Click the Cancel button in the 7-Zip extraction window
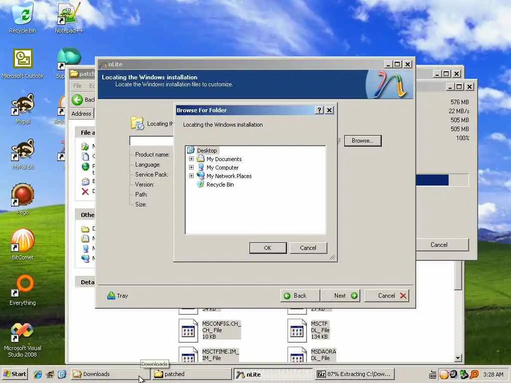The height and width of the screenshot is (383, 511). (442, 245)
